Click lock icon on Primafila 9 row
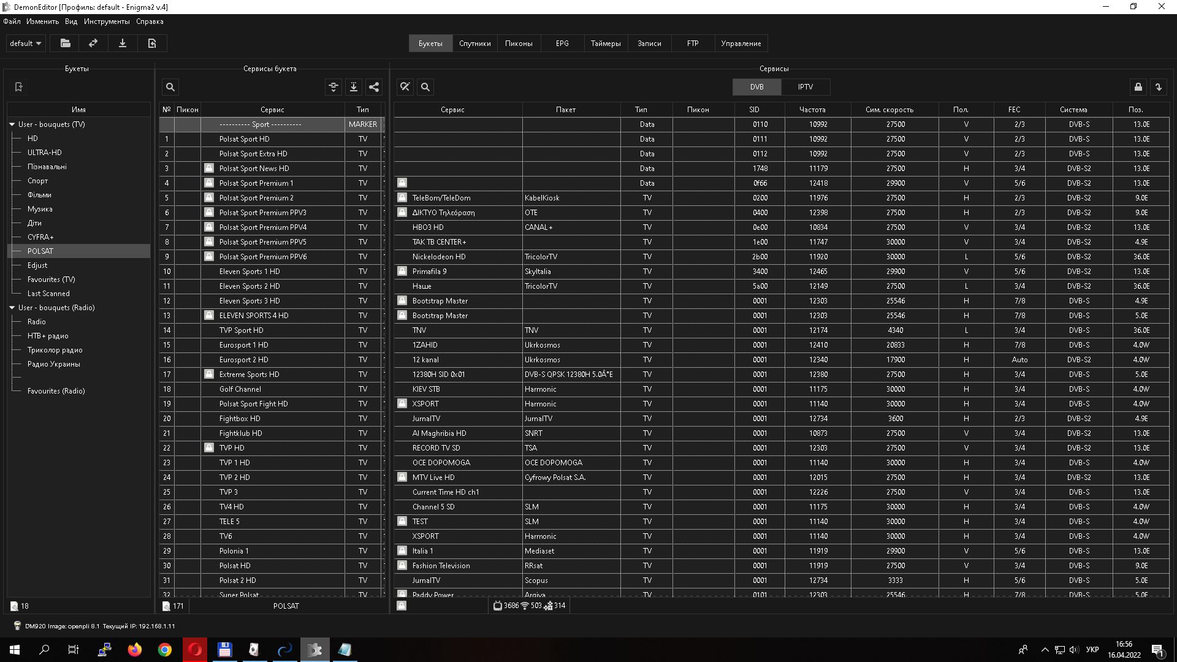 click(x=402, y=271)
